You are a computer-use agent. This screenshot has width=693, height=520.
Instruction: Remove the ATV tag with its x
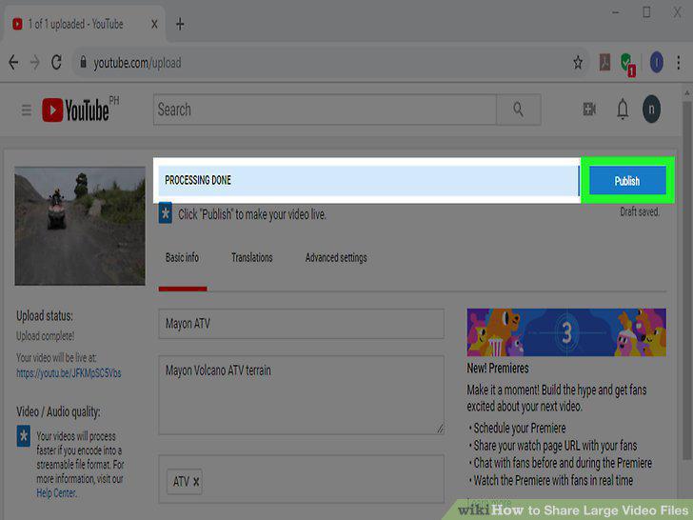pos(196,482)
